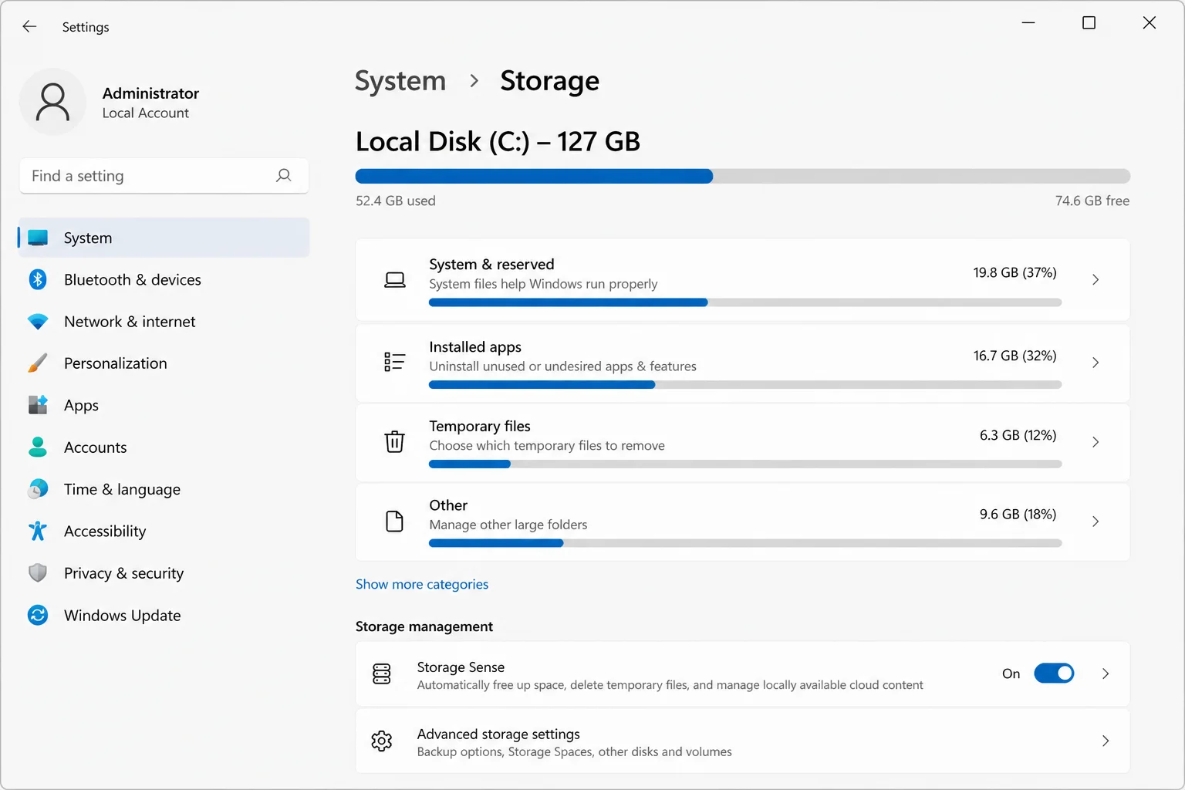Viewport: 1185px width, 790px height.
Task: Click the 74.6 GB free label
Action: click(x=1092, y=201)
